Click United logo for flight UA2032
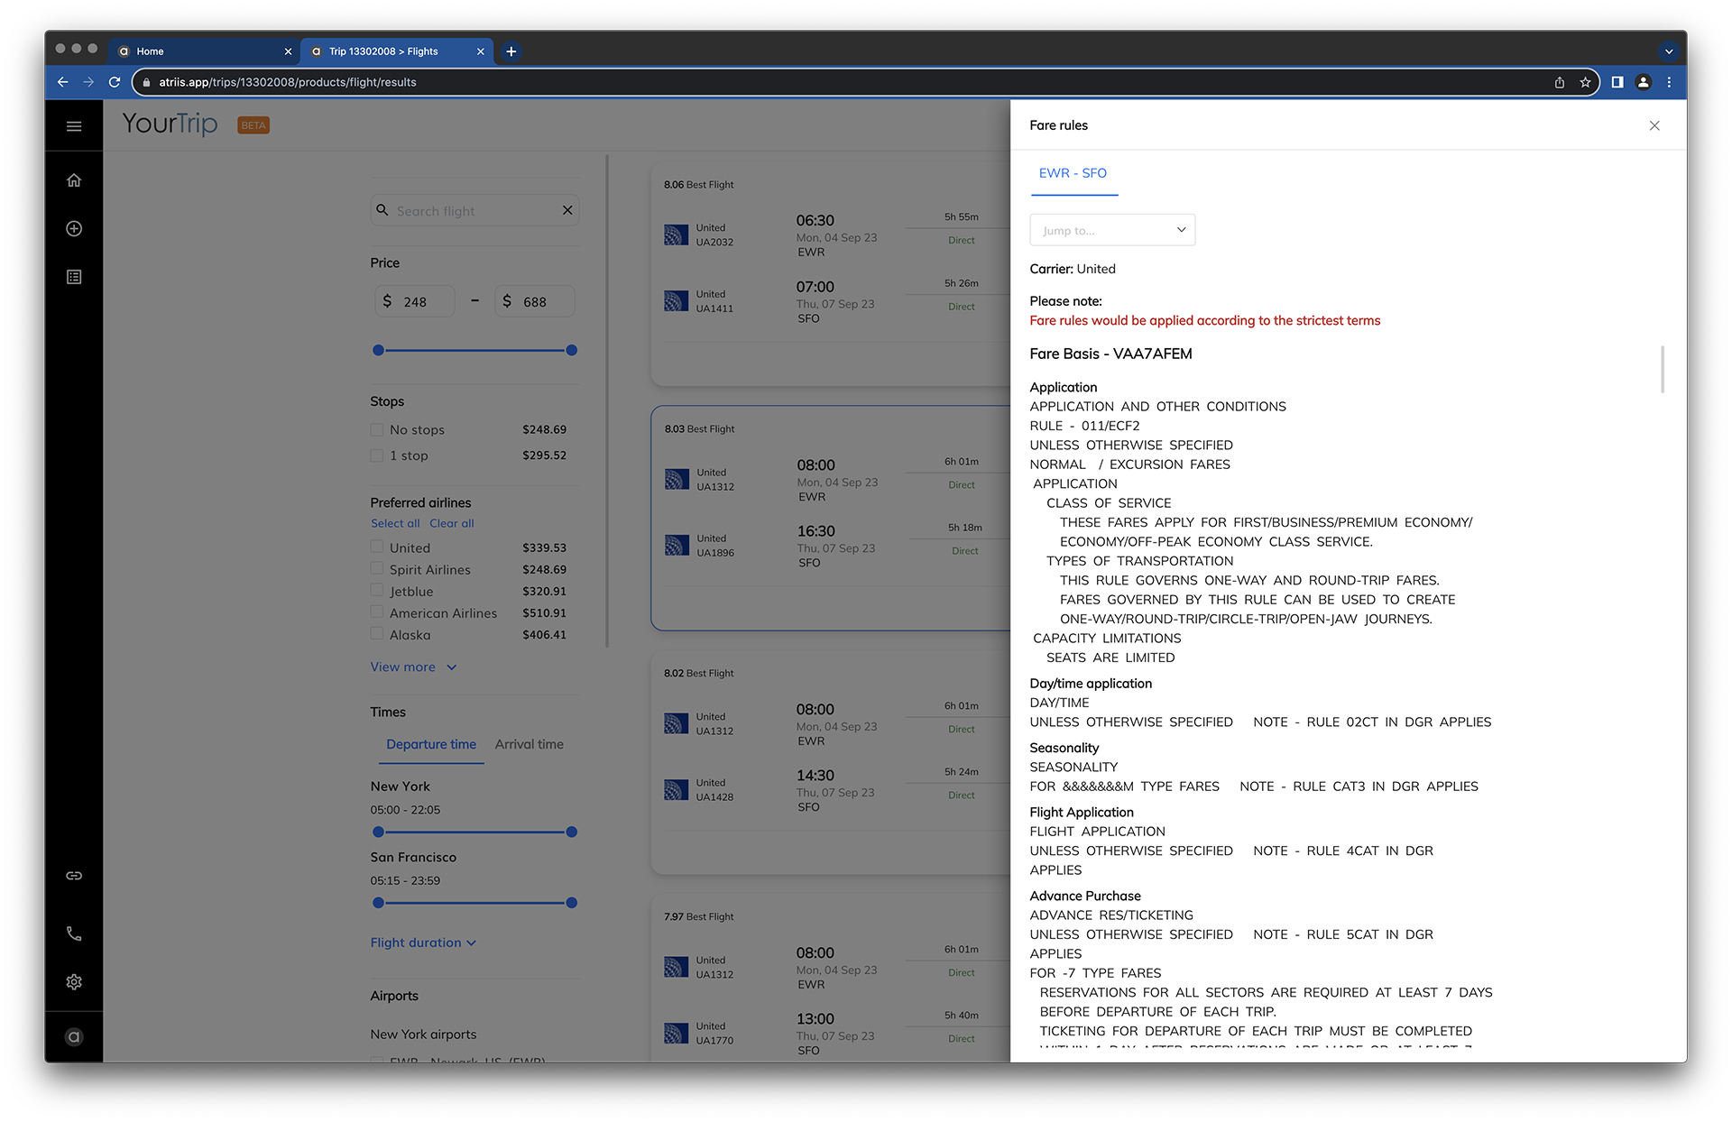 [677, 235]
